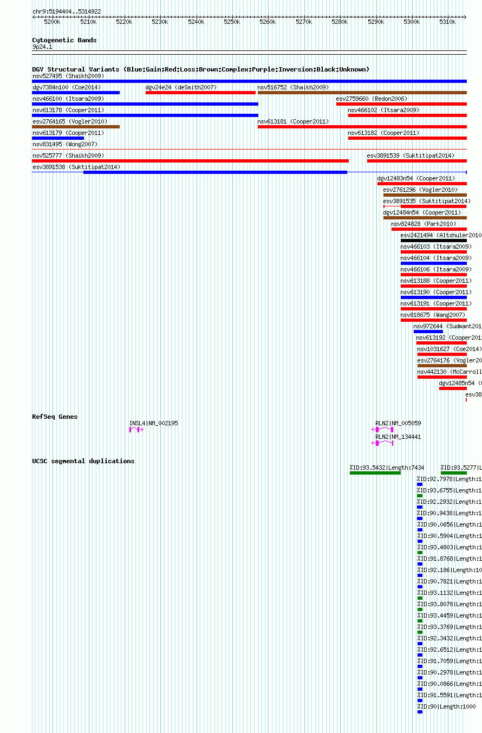The width and height of the screenshot is (482, 733).
Task: Select the nsv516752 (Shaikh2009) variant label
Action: [293, 87]
